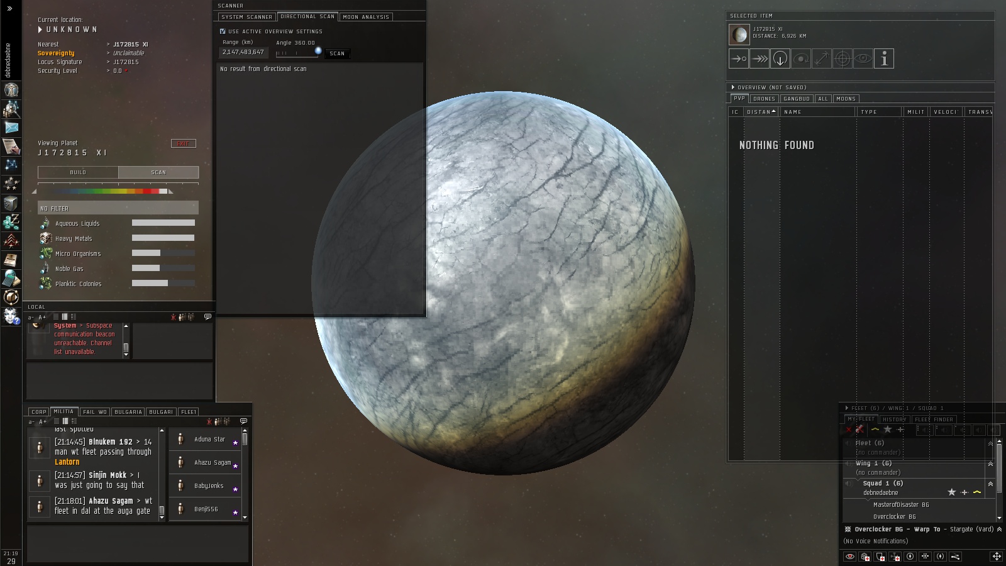
Task: Click the Planktic Colonies resource icon
Action: [45, 284]
